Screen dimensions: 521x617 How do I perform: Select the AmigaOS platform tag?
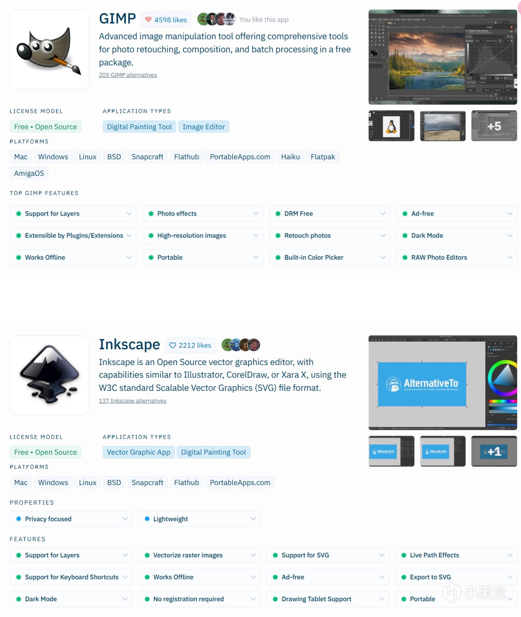coord(29,173)
